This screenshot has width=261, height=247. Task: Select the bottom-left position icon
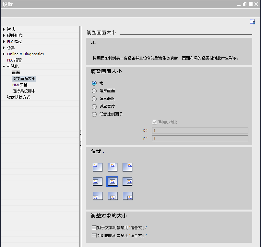pyautogui.click(x=98, y=196)
